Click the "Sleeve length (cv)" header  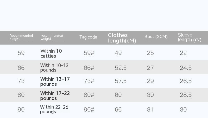point(189,37)
